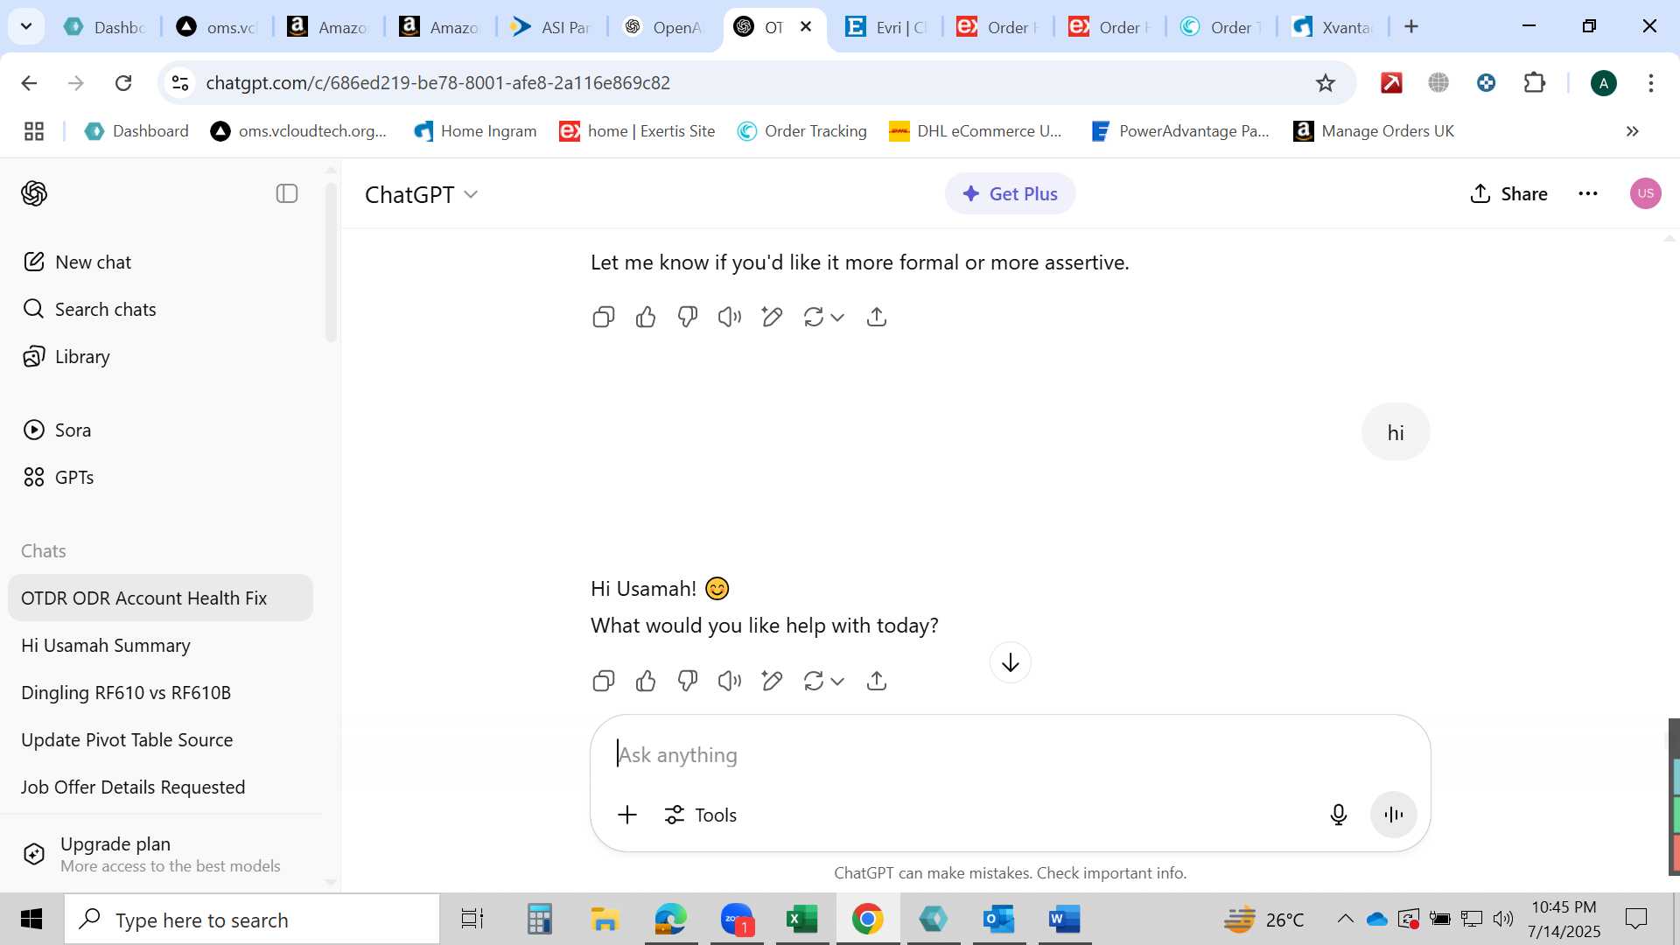
Task: Focus the Ask anything message box
Action: [1011, 754]
